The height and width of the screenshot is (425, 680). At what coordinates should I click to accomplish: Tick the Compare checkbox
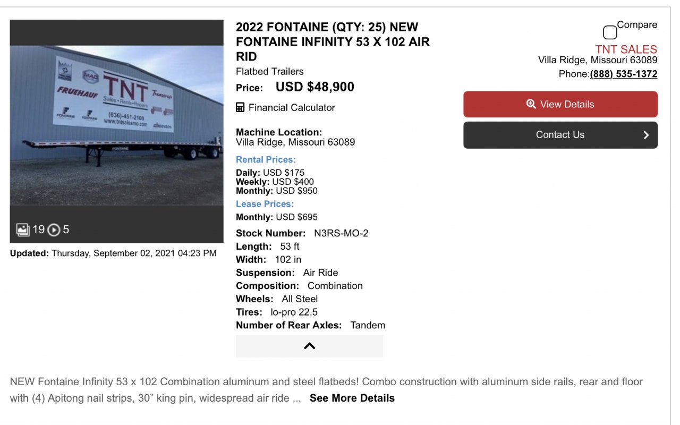(x=610, y=33)
